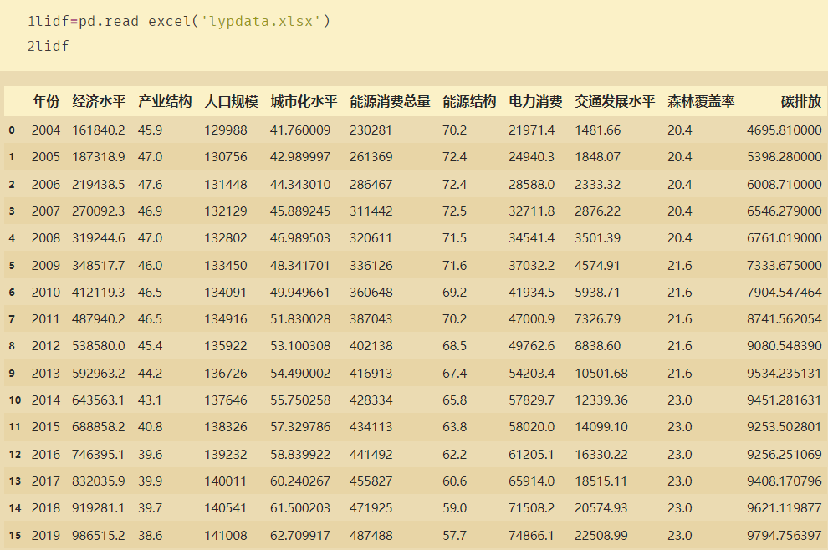The height and width of the screenshot is (550, 828).
Task: Click cell 986515.2 in 2019 row
Action: [99, 536]
